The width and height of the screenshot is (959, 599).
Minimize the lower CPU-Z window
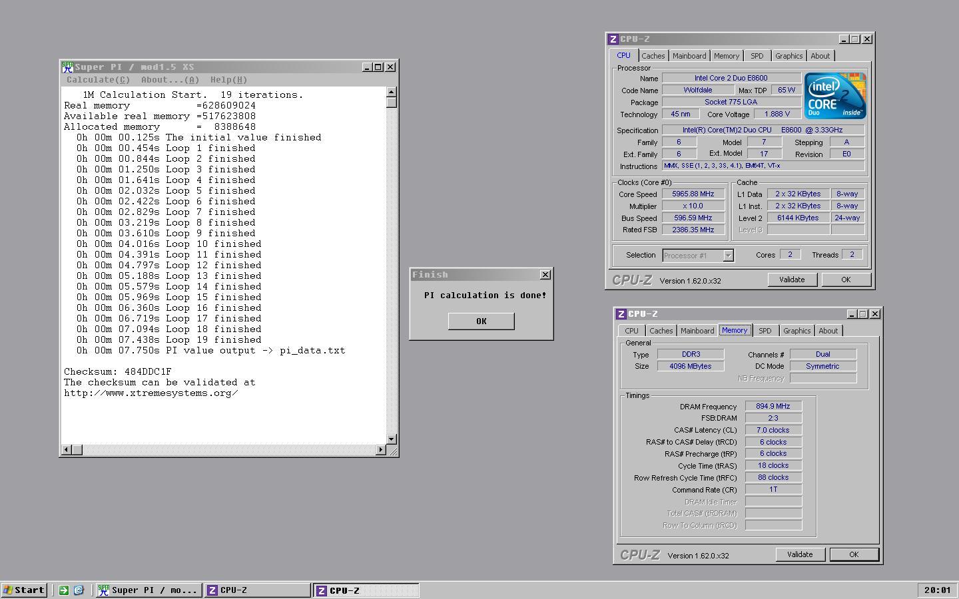pyautogui.click(x=852, y=314)
